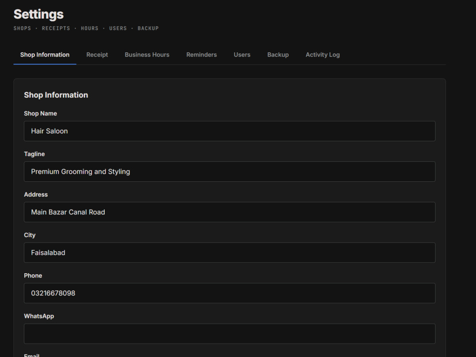This screenshot has height=357, width=476.
Task: Click the Settings page heading
Action: click(x=39, y=14)
